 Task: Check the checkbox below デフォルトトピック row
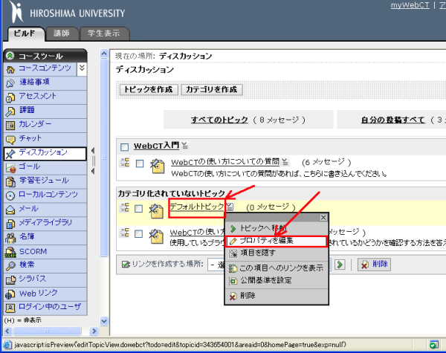(x=138, y=234)
